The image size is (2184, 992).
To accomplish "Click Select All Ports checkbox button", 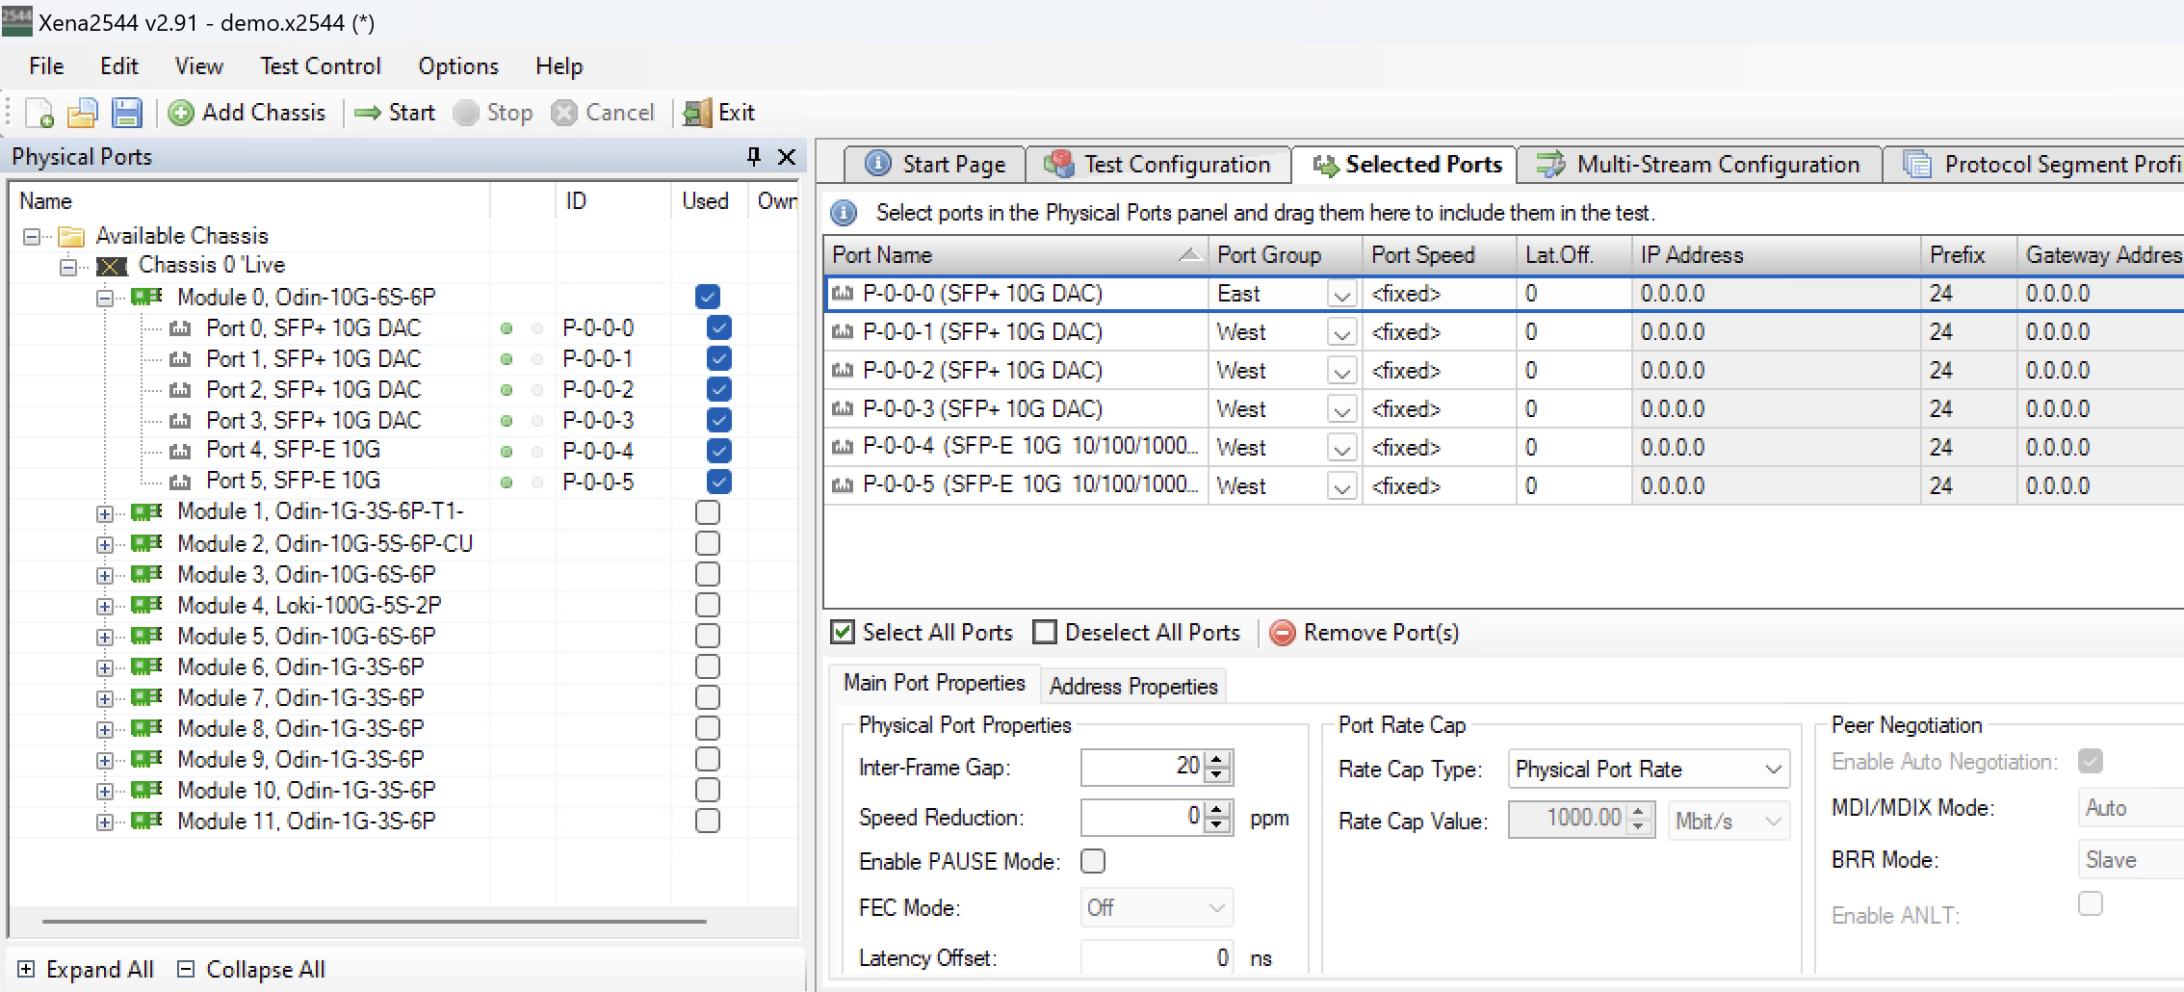I will coord(923,633).
